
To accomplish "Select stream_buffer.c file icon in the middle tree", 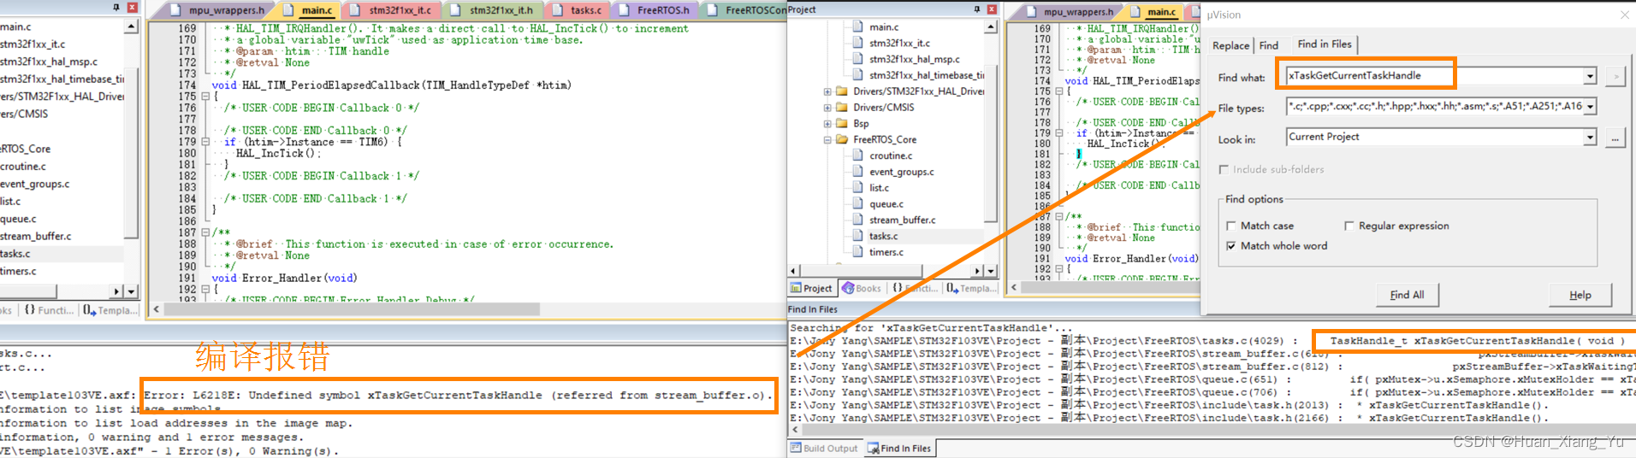I will click(858, 220).
